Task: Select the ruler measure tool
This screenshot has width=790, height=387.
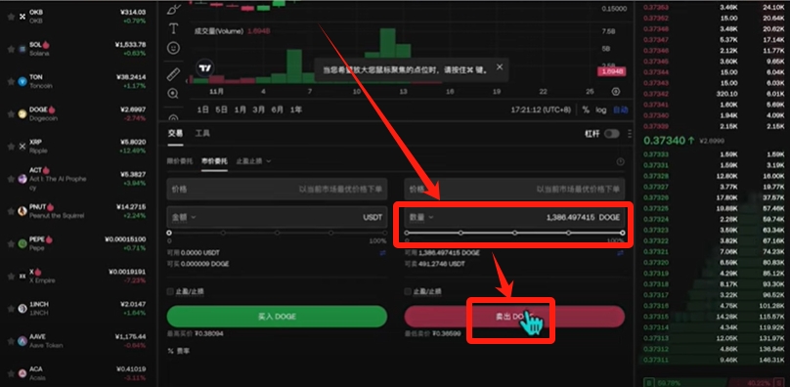Action: [x=173, y=74]
